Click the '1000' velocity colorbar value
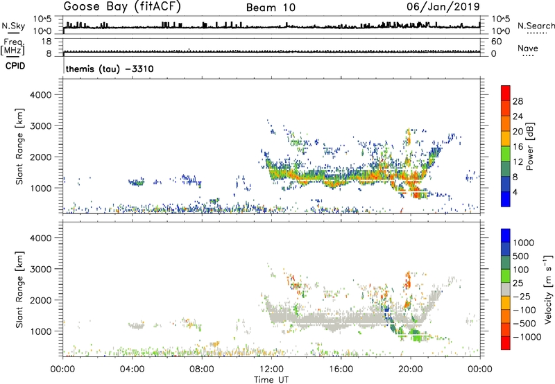This screenshot has height=384, width=555. click(x=523, y=243)
